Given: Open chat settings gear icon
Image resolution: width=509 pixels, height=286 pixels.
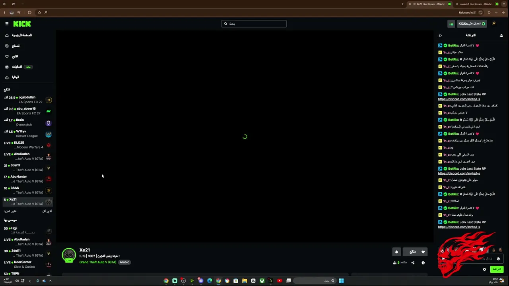Looking at the screenshot, I should (x=484, y=269).
